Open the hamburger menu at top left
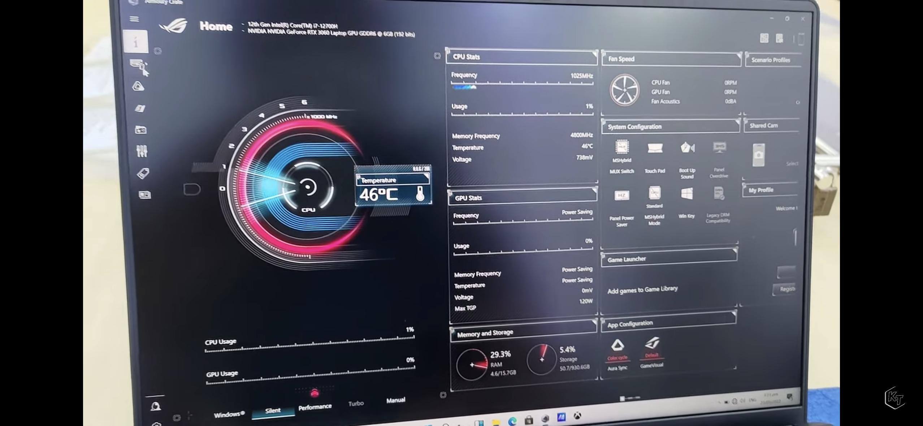Image resolution: width=923 pixels, height=426 pixels. point(134,19)
